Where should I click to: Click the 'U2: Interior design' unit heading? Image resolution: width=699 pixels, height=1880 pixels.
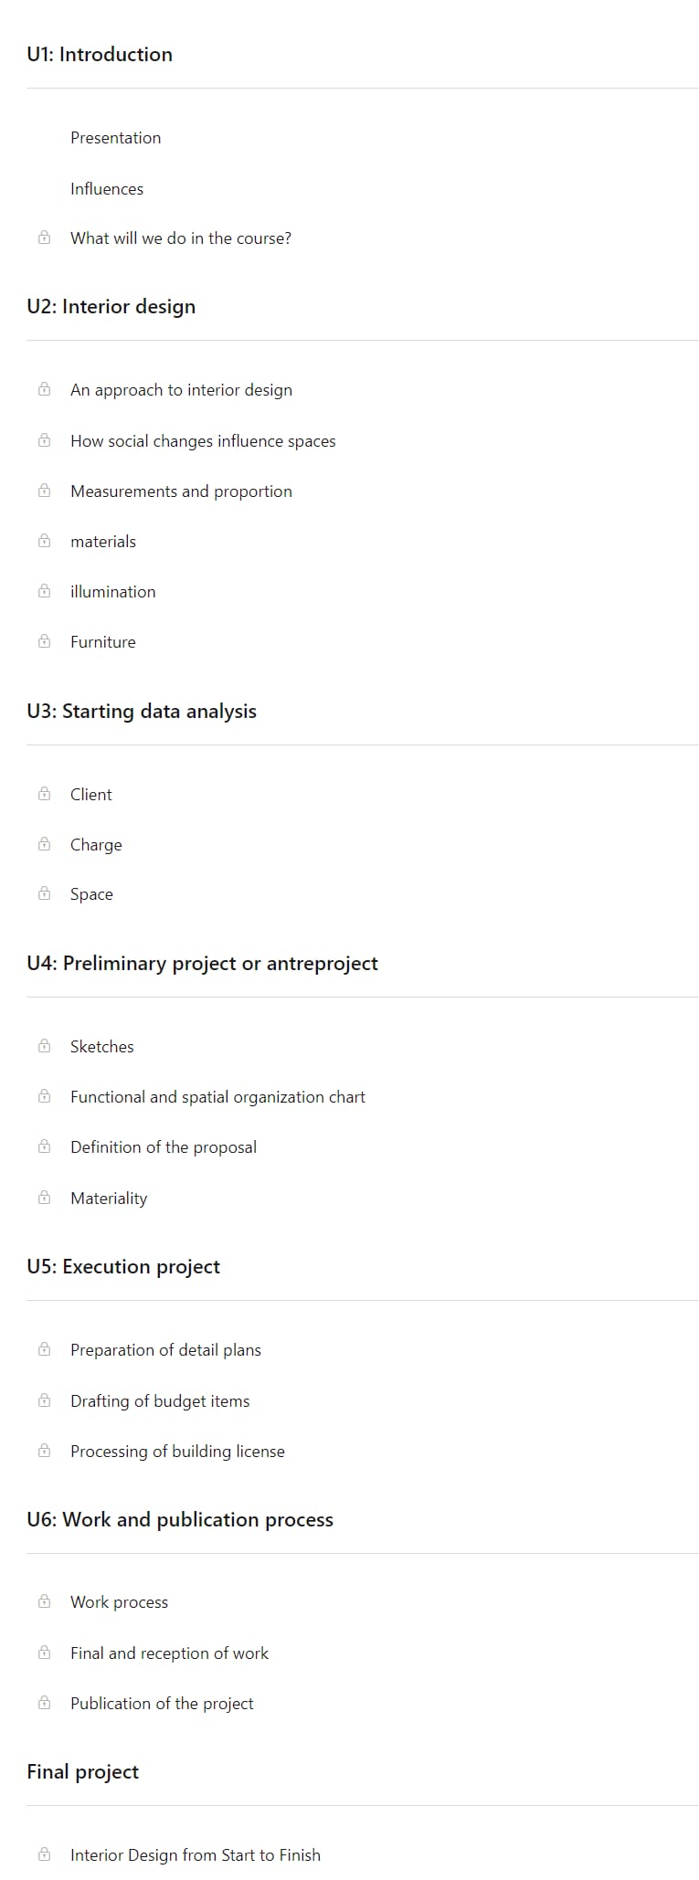(x=111, y=306)
